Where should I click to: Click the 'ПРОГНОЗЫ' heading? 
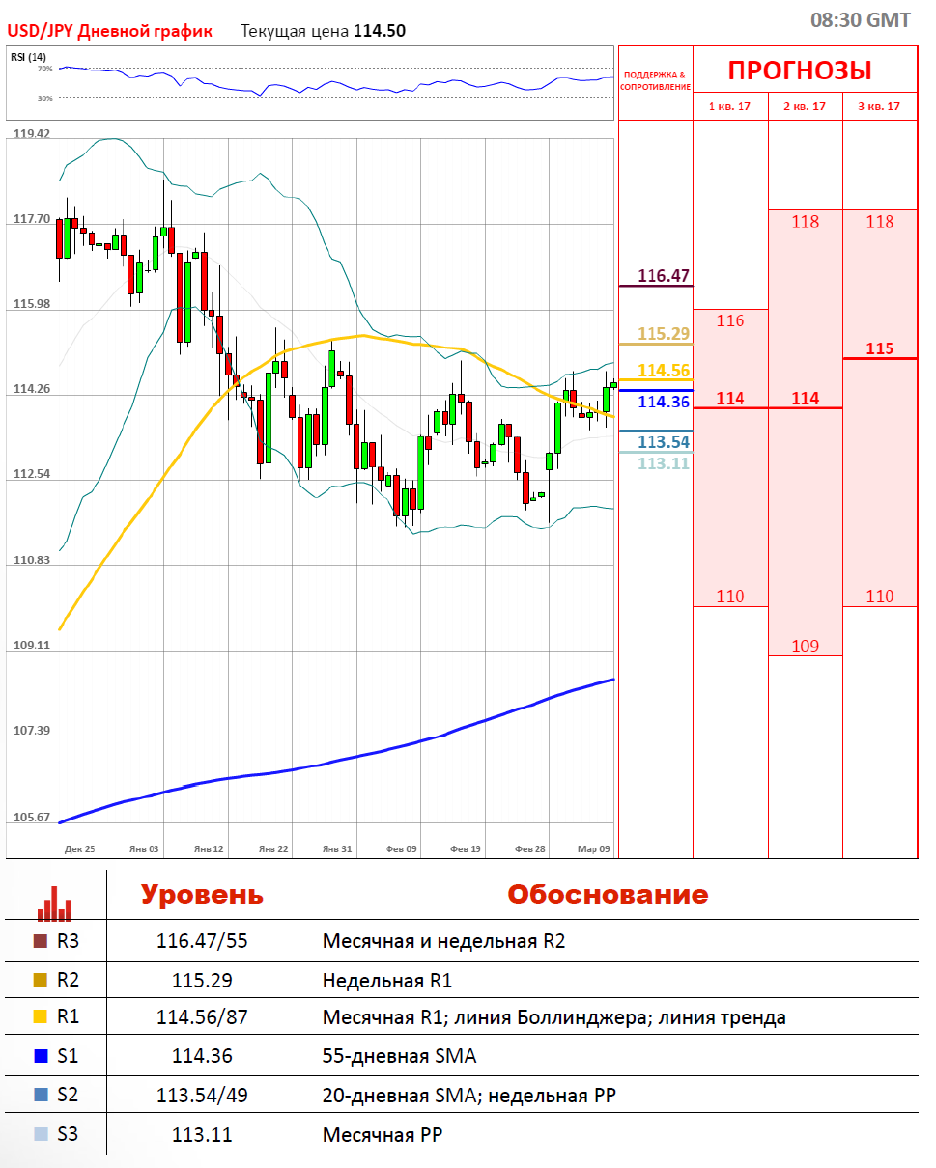(799, 70)
